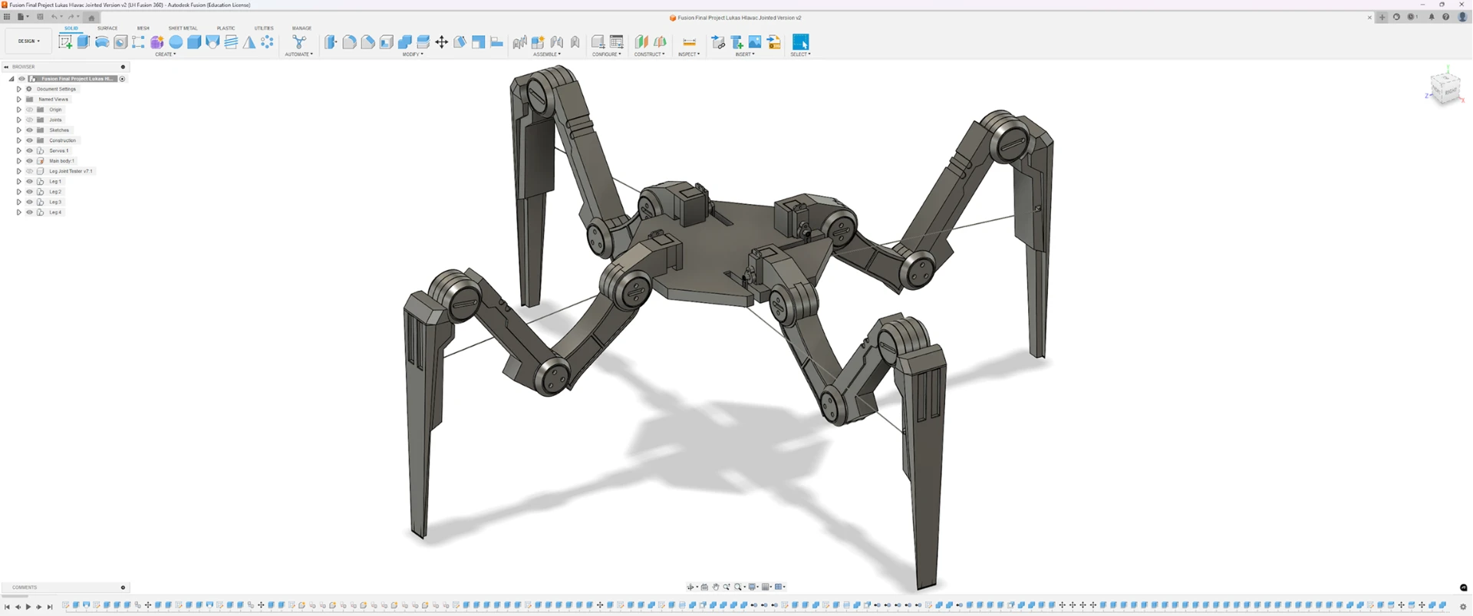
Task: Open the Mesh tab
Action: coord(143,28)
